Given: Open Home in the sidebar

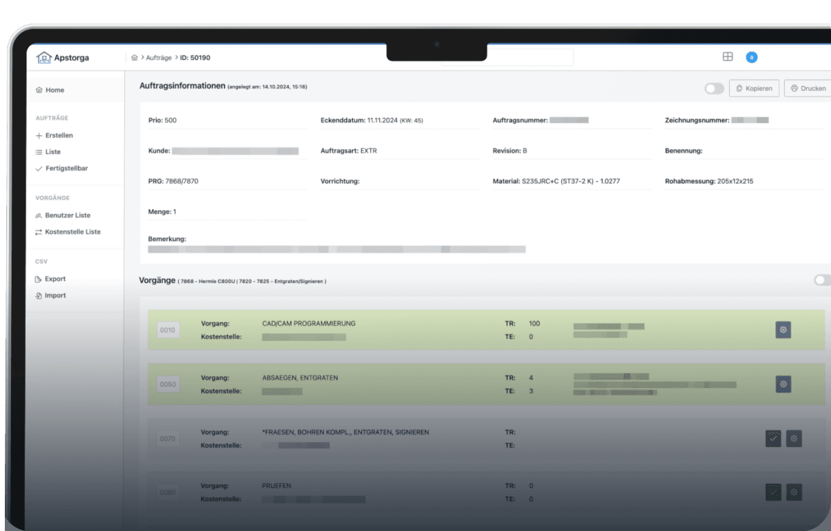Looking at the screenshot, I should pyautogui.click(x=55, y=90).
